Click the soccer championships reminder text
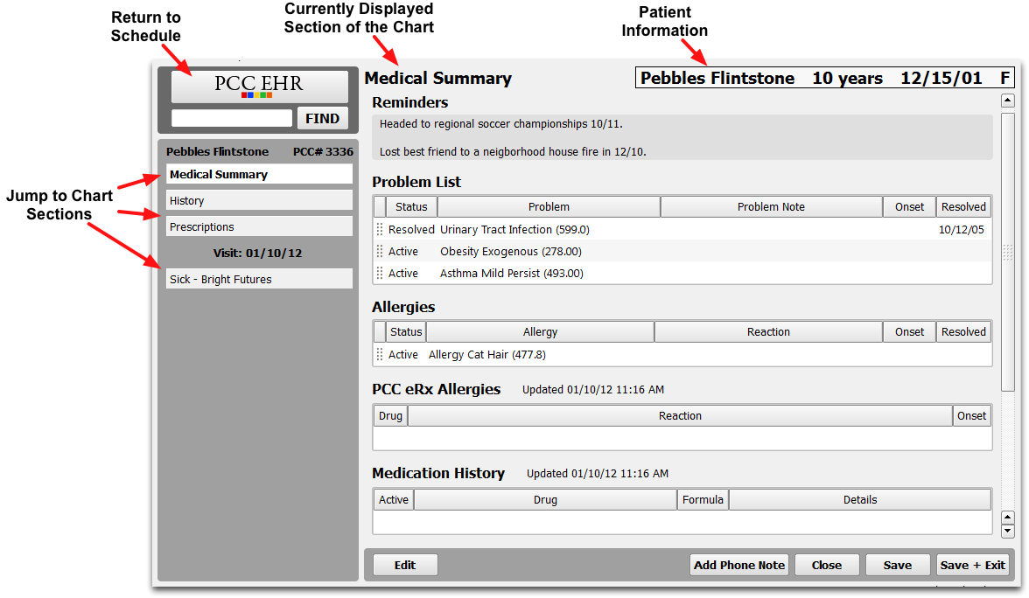1029x598 pixels. (x=500, y=124)
